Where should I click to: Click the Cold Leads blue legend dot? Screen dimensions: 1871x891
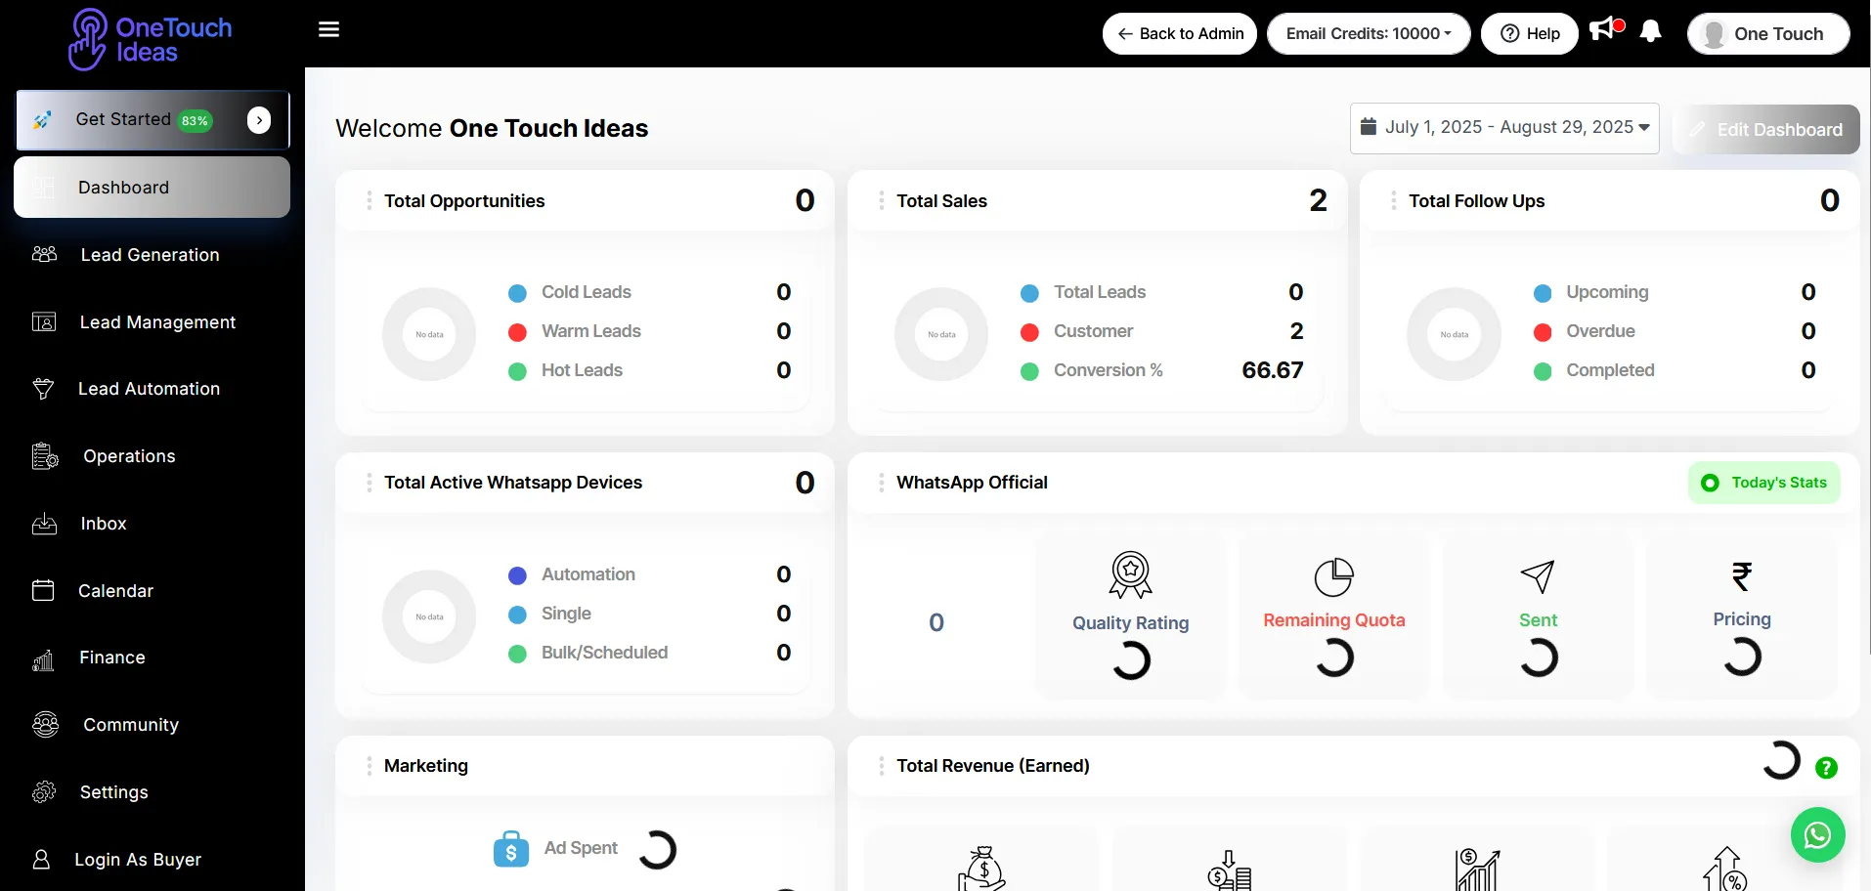[518, 293]
